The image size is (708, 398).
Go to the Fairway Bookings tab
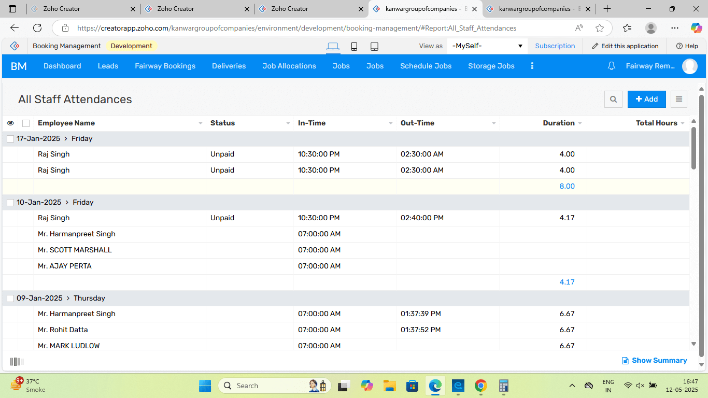[x=165, y=66]
